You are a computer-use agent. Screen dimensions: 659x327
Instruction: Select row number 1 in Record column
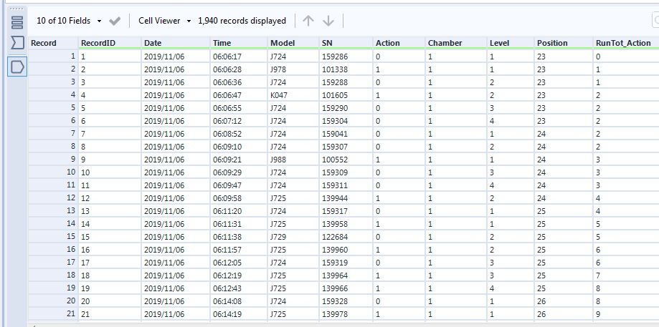click(53, 57)
